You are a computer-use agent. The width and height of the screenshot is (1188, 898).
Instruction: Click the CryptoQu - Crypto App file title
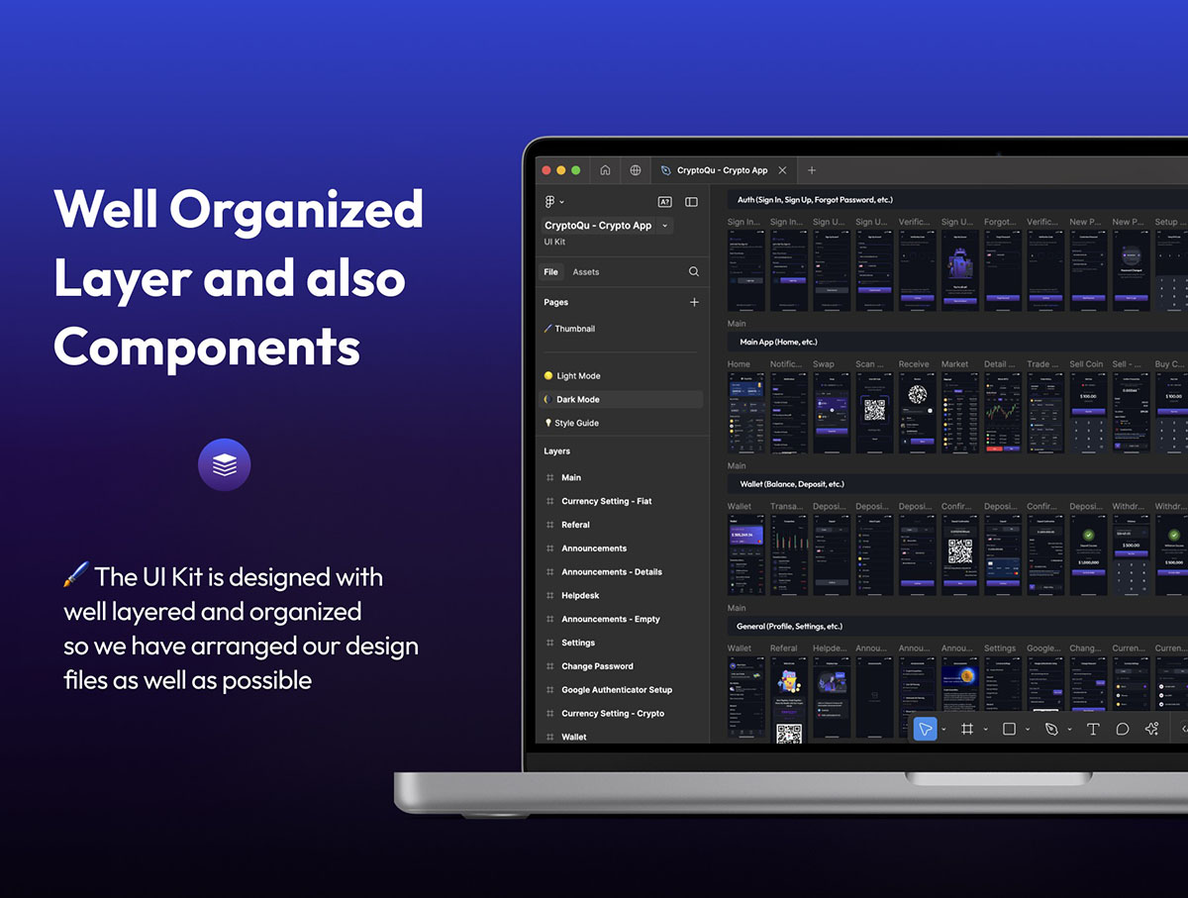(598, 226)
